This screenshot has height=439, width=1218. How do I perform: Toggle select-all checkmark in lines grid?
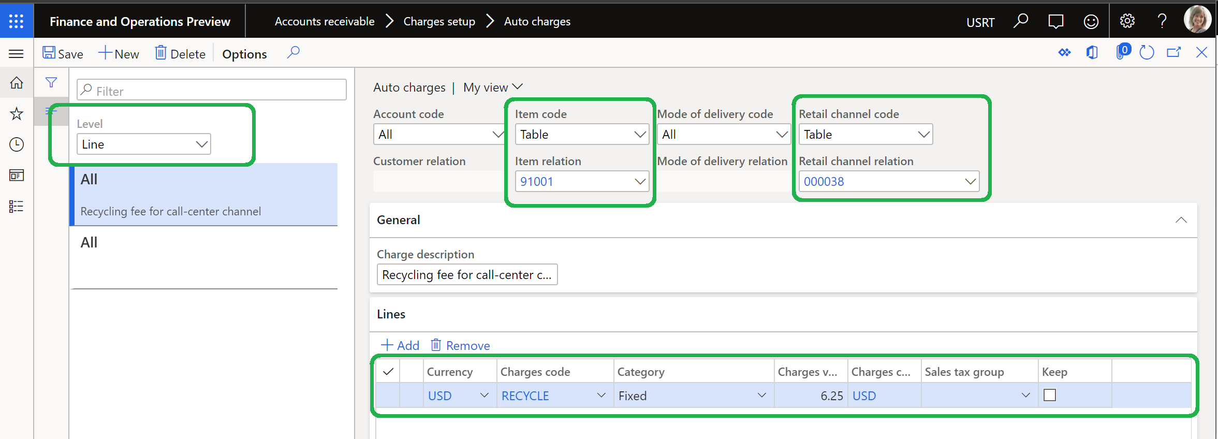388,371
